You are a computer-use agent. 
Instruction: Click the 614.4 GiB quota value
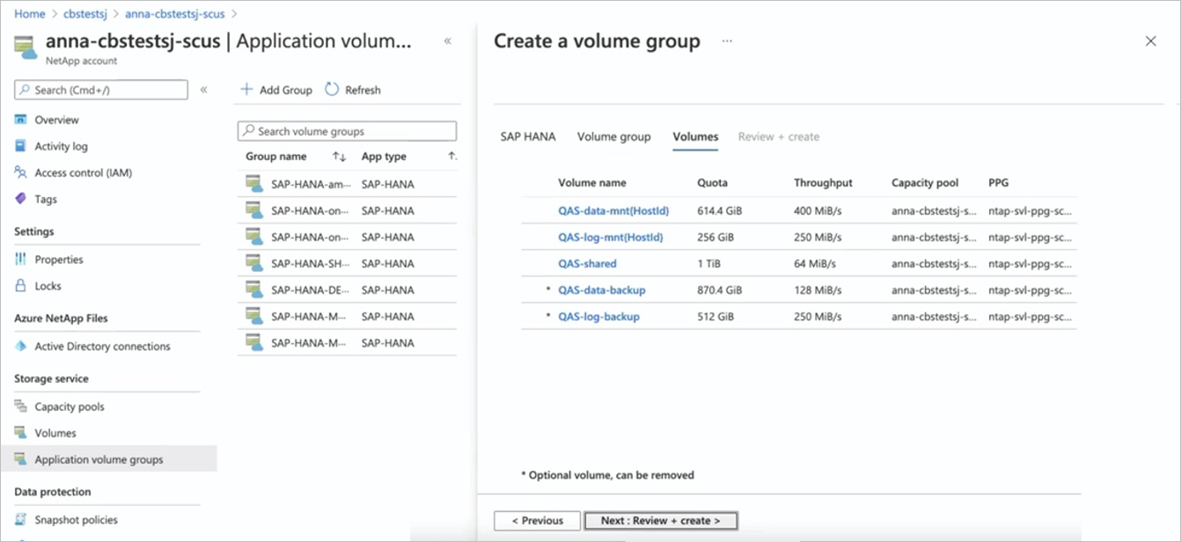(x=720, y=211)
